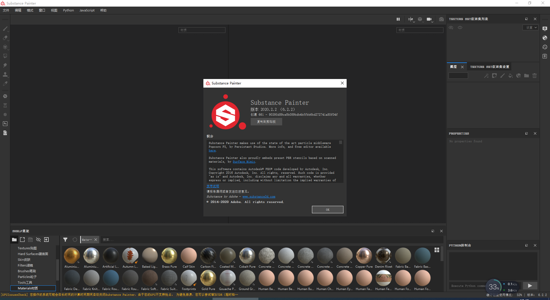Open the 编辑 menu
This screenshot has width=550, height=300.
[18, 10]
